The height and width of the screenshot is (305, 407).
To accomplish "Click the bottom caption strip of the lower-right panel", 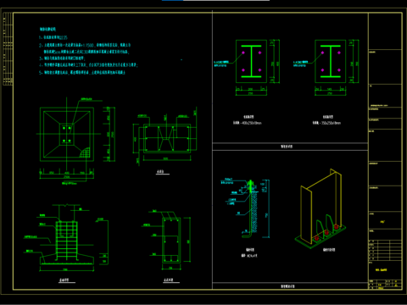I will (x=290, y=286).
